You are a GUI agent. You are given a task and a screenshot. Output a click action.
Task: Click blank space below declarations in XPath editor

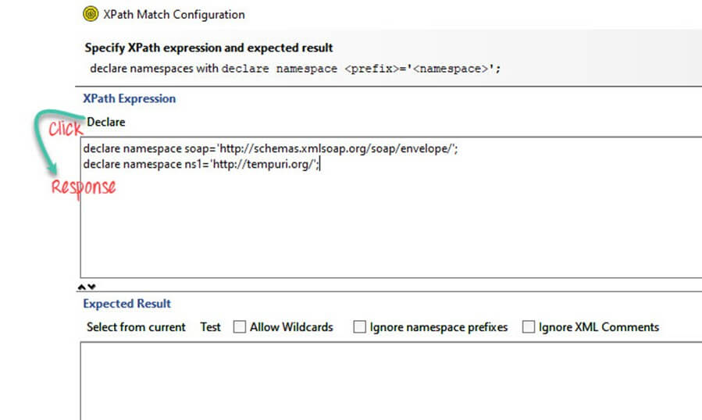click(x=390, y=226)
